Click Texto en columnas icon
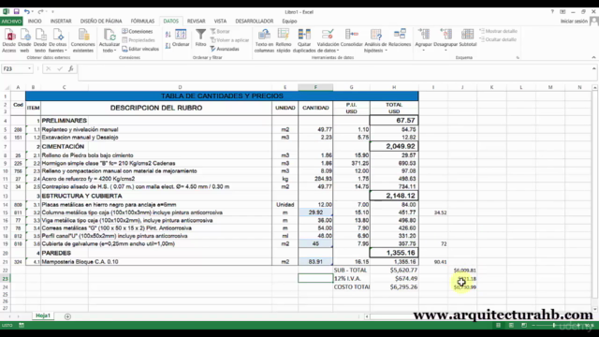599x337 pixels. coord(264,40)
